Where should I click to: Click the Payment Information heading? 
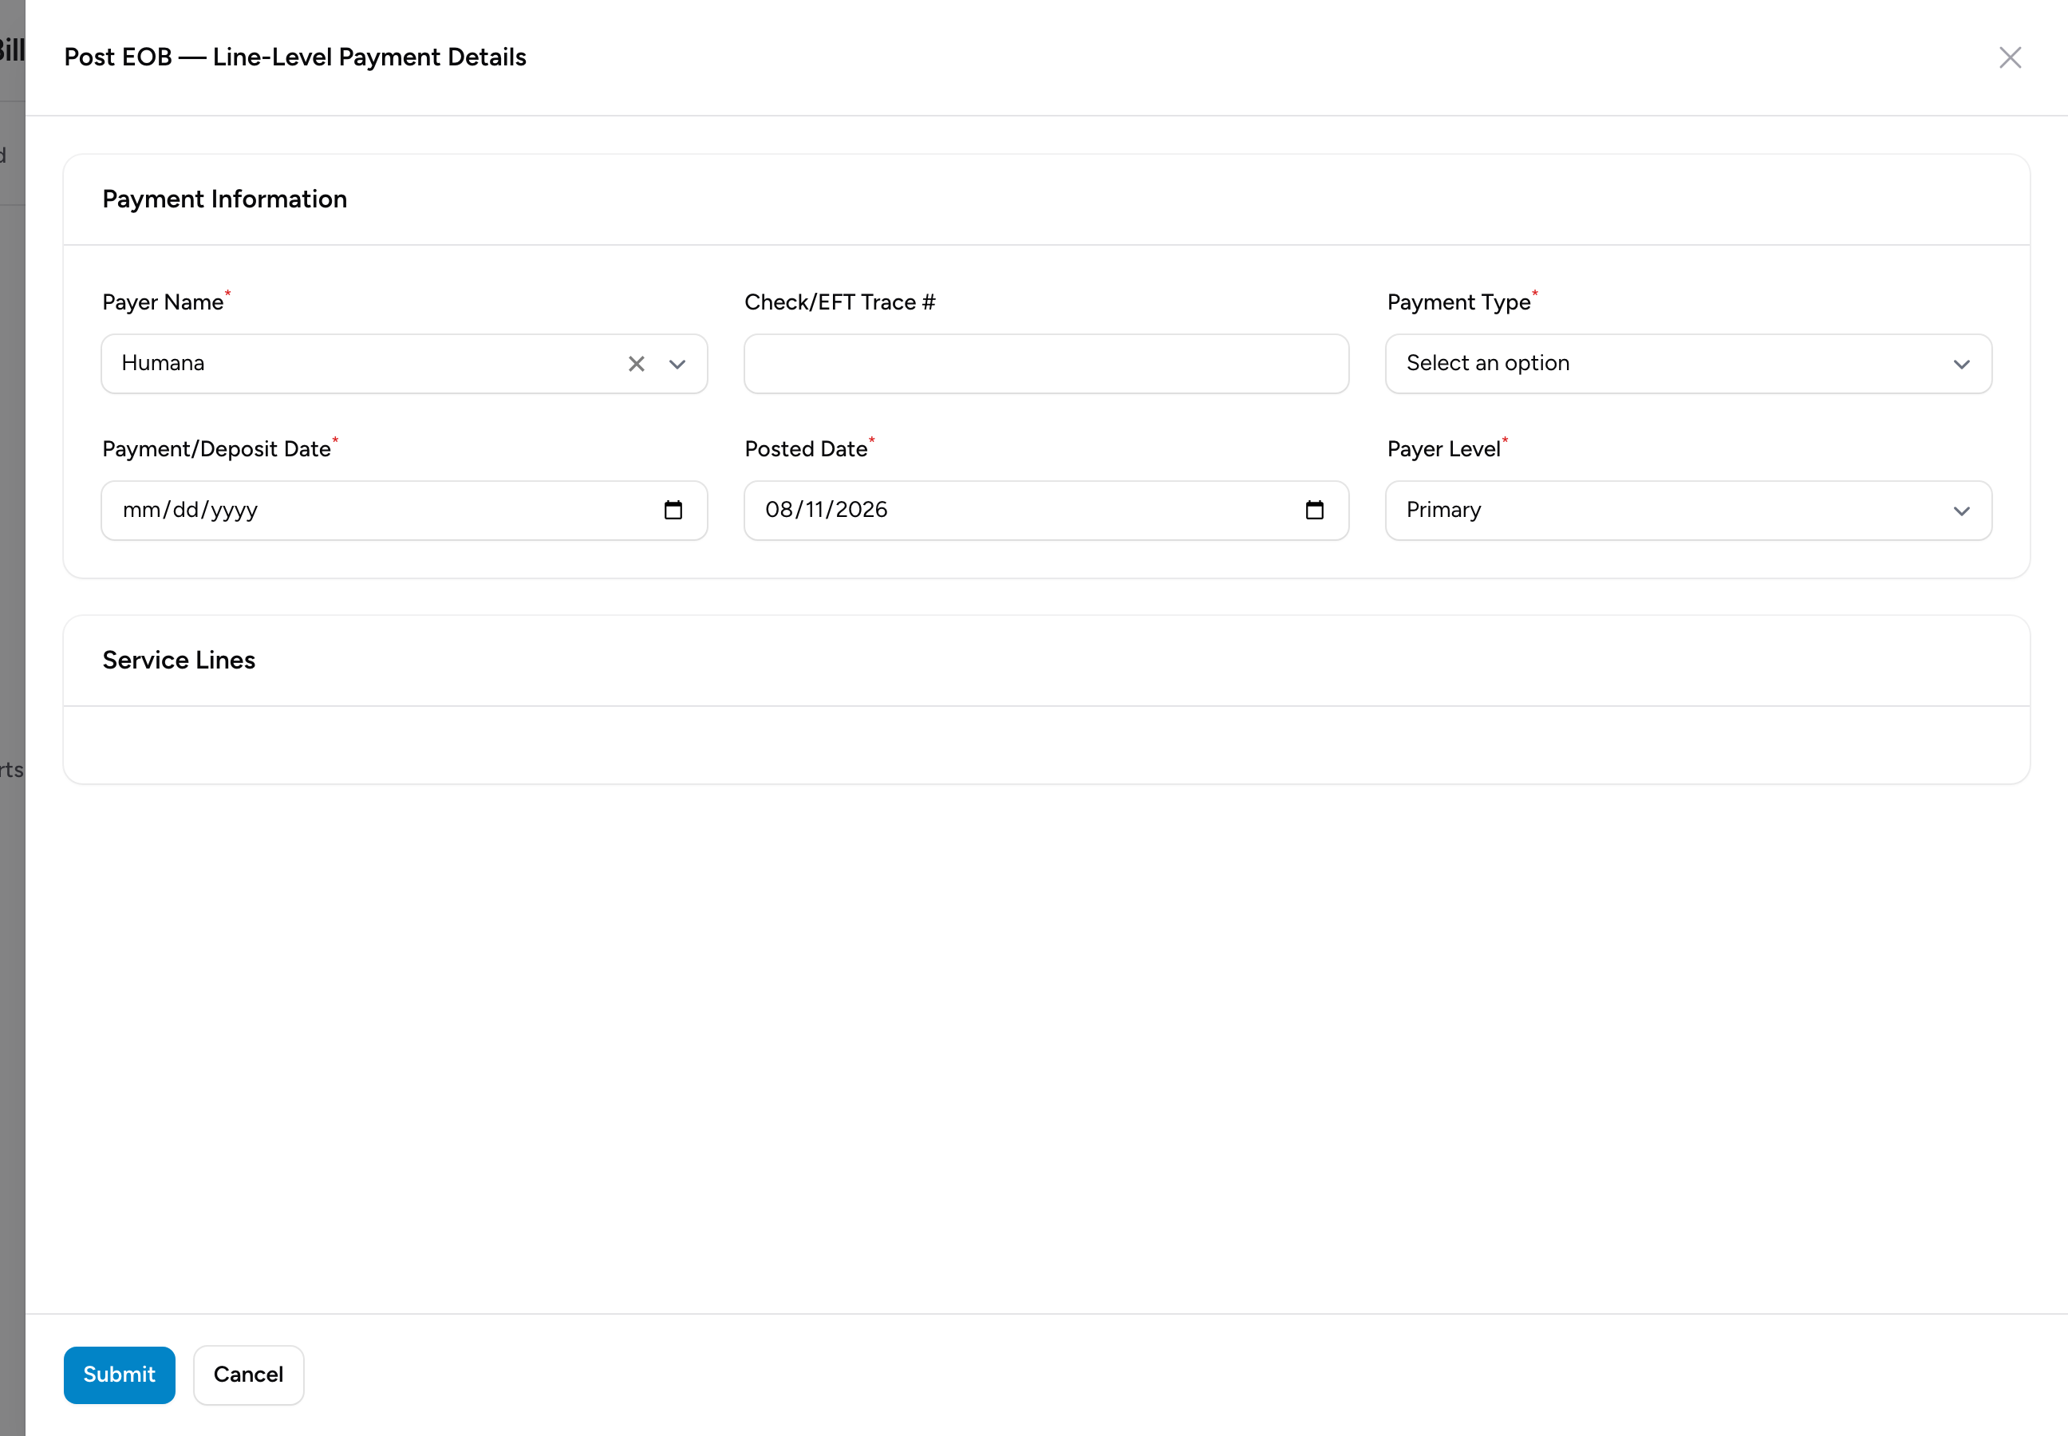pyautogui.click(x=225, y=199)
